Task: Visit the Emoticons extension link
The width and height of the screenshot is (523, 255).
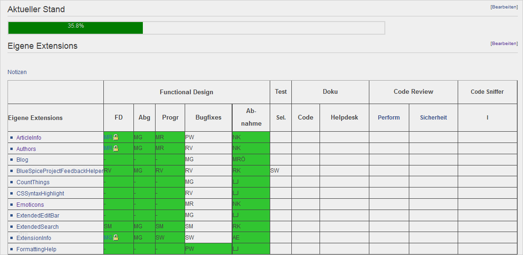Action: [x=30, y=205]
